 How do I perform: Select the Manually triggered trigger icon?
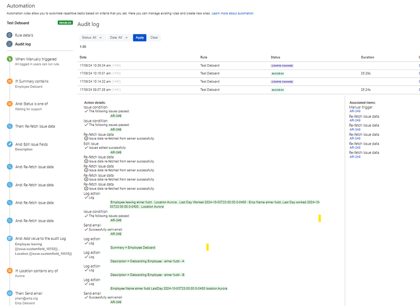click(x=10, y=59)
